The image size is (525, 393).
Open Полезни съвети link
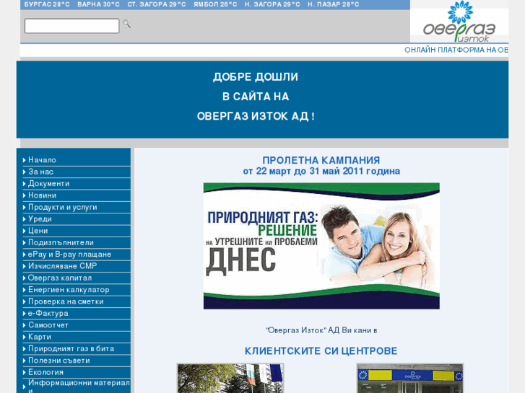click(x=59, y=361)
